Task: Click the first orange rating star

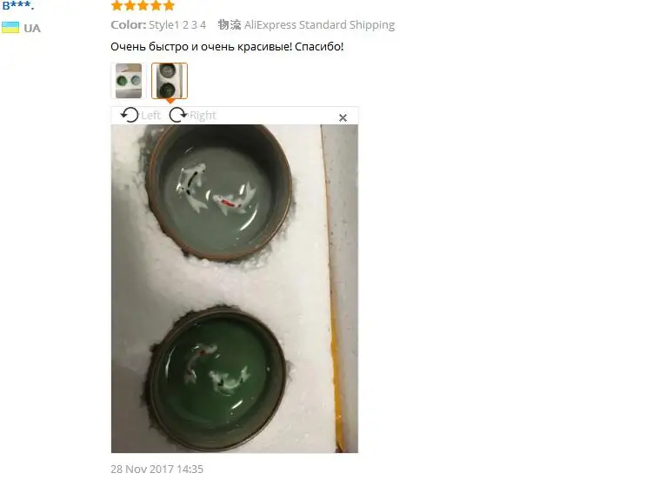Action: pos(117,5)
